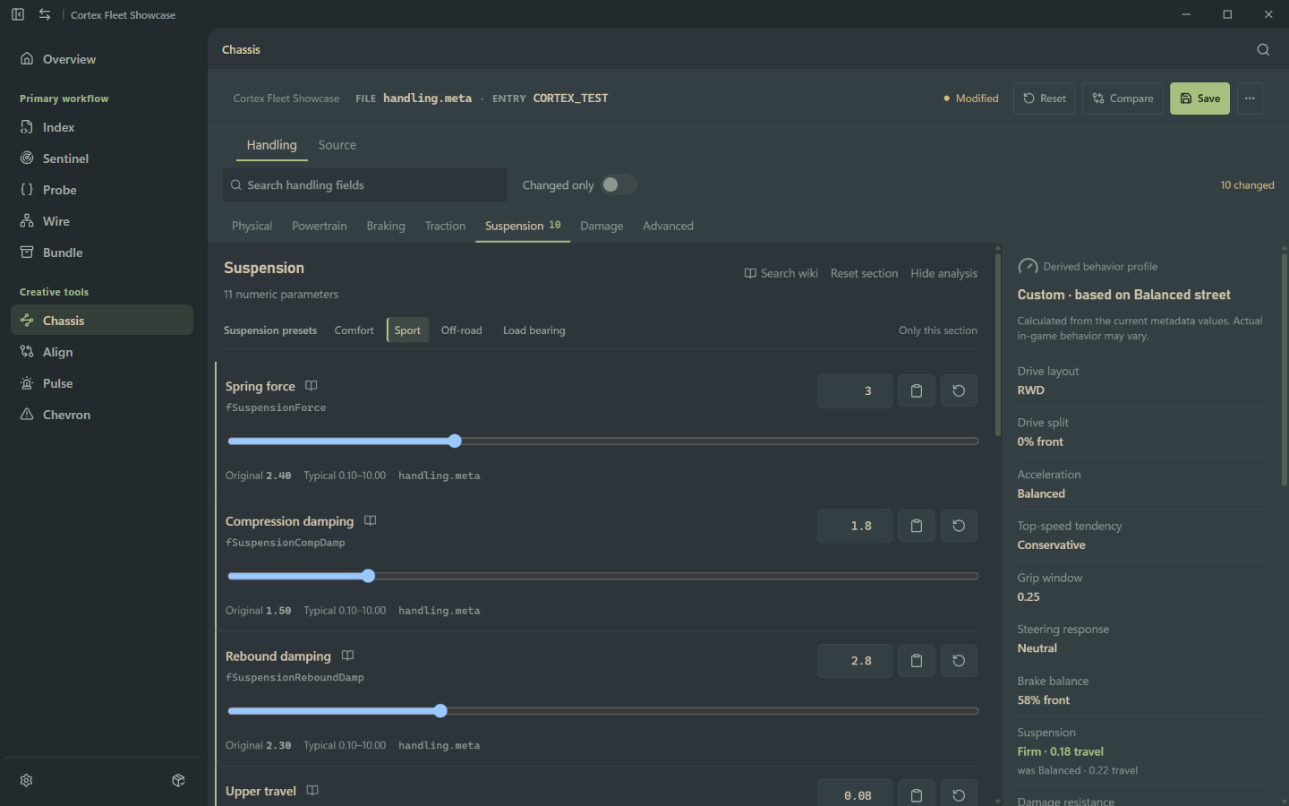This screenshot has height=806, width=1289.
Task: Edit the Compression damping value field
Action: [x=855, y=527]
